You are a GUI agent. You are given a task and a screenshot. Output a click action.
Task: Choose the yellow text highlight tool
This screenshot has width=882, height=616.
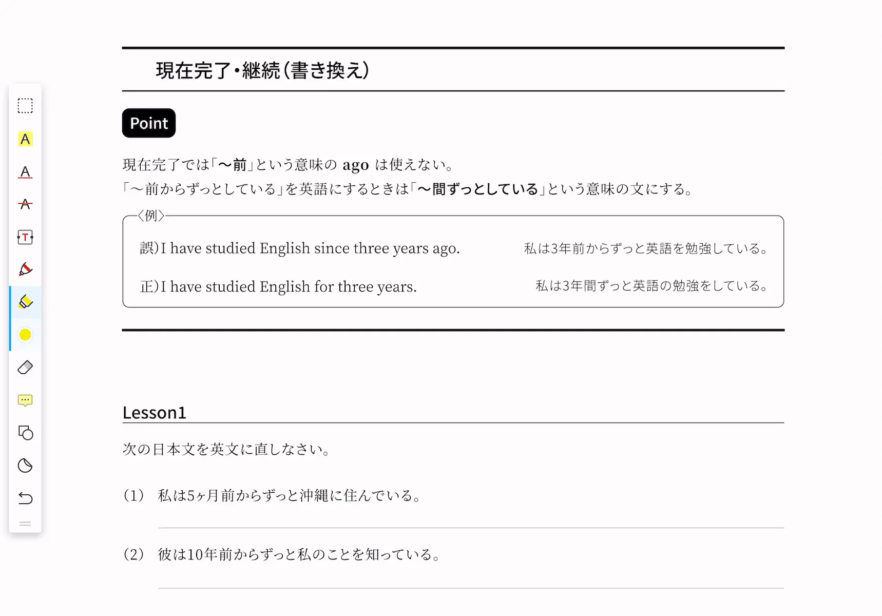pyautogui.click(x=25, y=139)
